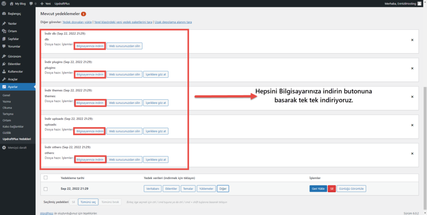Image resolution: width=427 pixels, height=215 pixels.
Task: Download plugins with Bilgisayarınıza indirin
Action: coord(90,74)
